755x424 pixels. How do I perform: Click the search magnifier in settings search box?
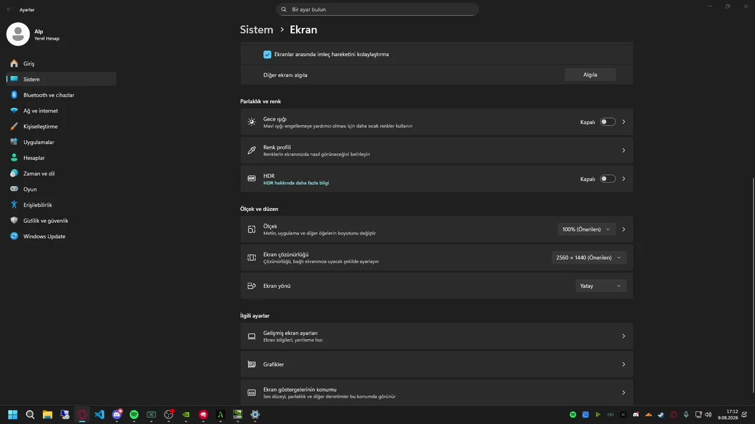pyautogui.click(x=284, y=9)
